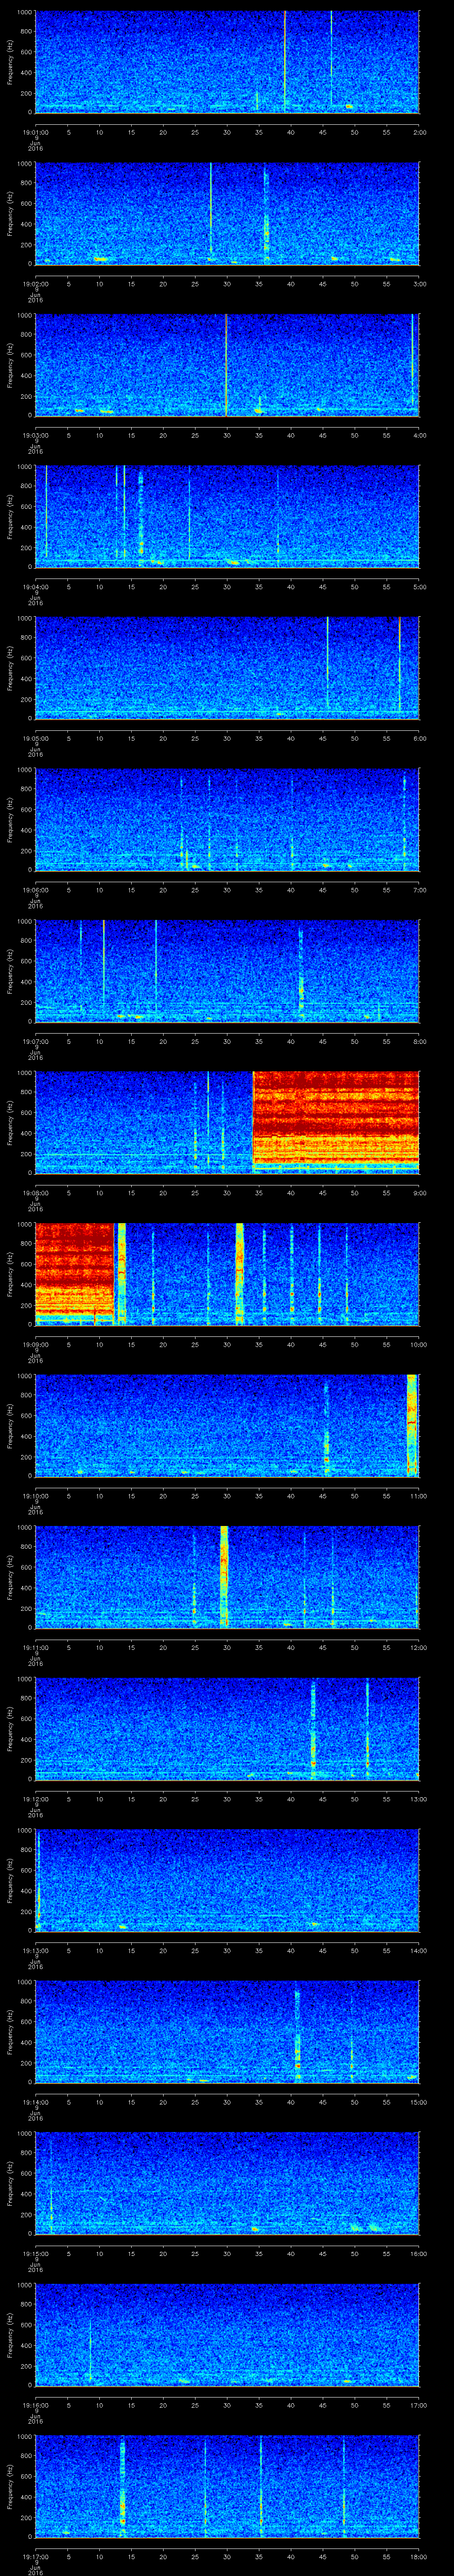Click the '17:00' end time label

[418, 2405]
